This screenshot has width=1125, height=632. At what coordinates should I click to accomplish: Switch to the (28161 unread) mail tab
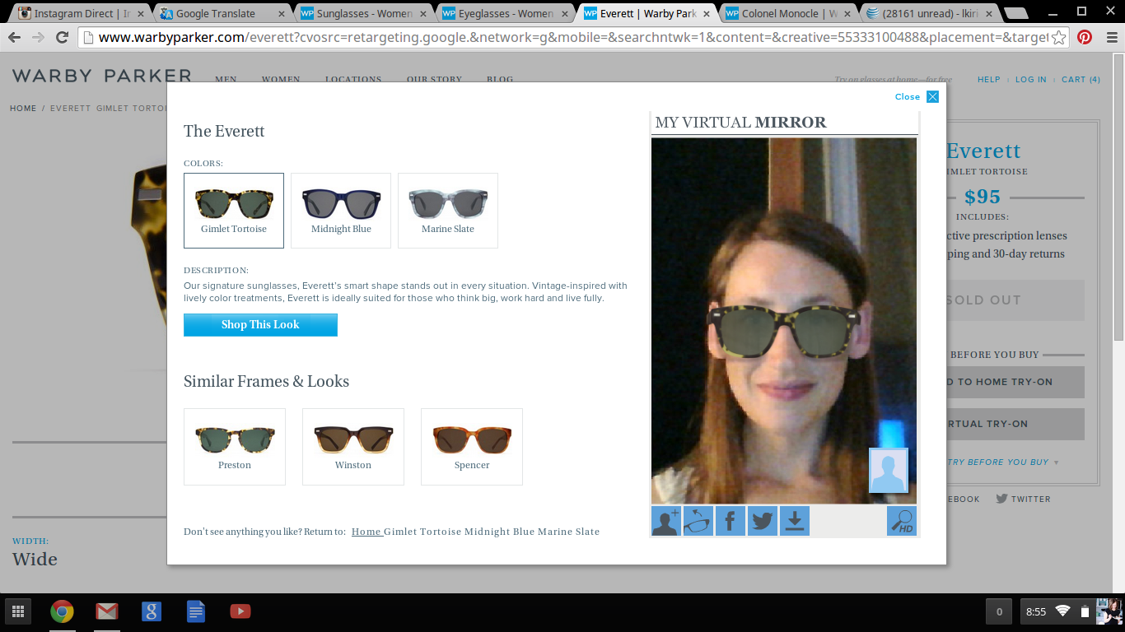pyautogui.click(x=930, y=13)
